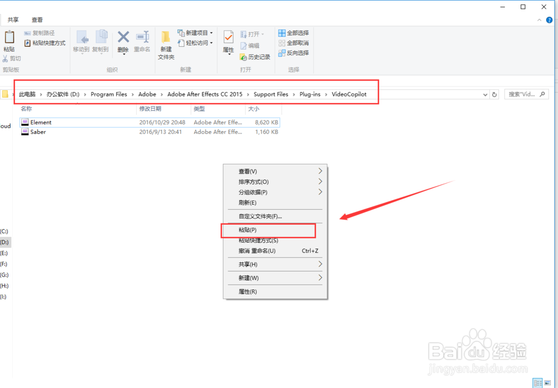Click the Cut (剪切) scissors button

(x=12, y=59)
